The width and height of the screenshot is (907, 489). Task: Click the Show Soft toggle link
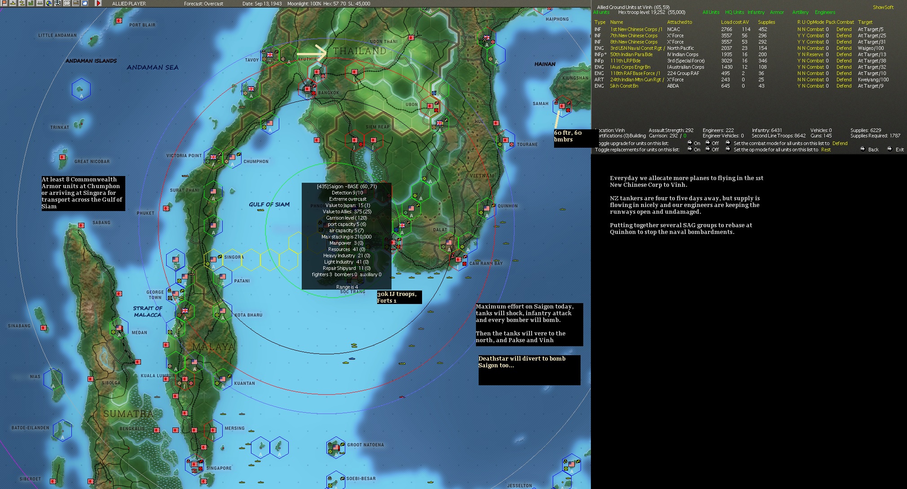(x=883, y=7)
